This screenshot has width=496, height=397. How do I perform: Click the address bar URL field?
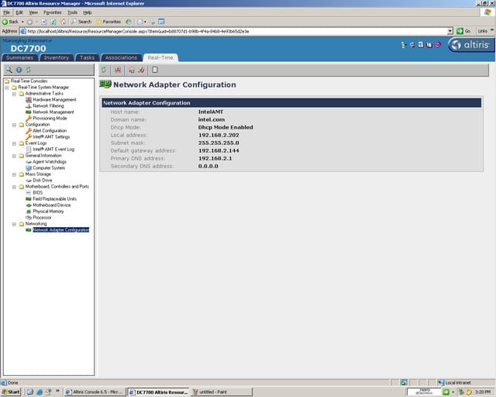click(x=233, y=31)
